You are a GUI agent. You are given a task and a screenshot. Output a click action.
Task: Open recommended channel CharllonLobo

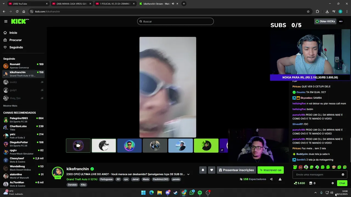23,128
